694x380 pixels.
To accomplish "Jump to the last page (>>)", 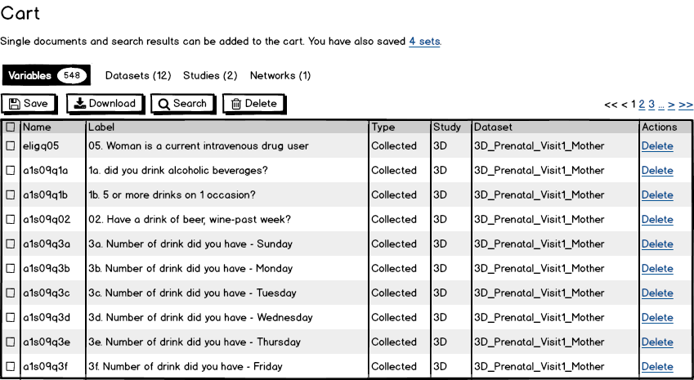I will pyautogui.click(x=685, y=105).
